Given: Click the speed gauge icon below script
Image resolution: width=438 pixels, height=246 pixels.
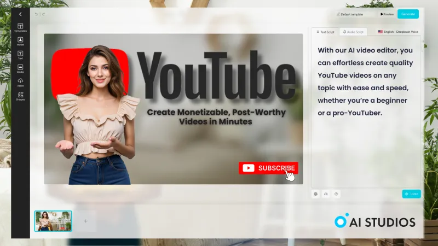Looking at the screenshot, I should [x=326, y=194].
